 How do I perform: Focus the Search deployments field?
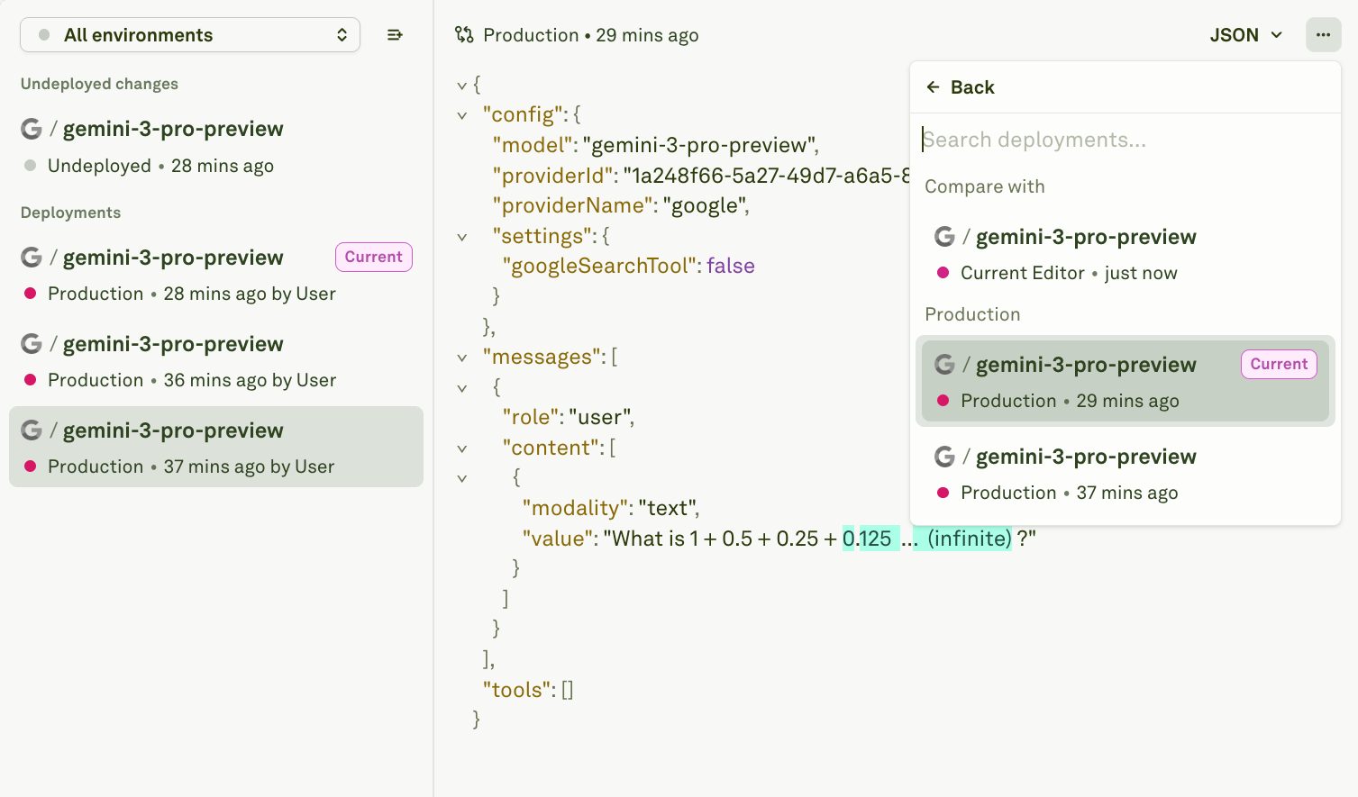point(1125,140)
